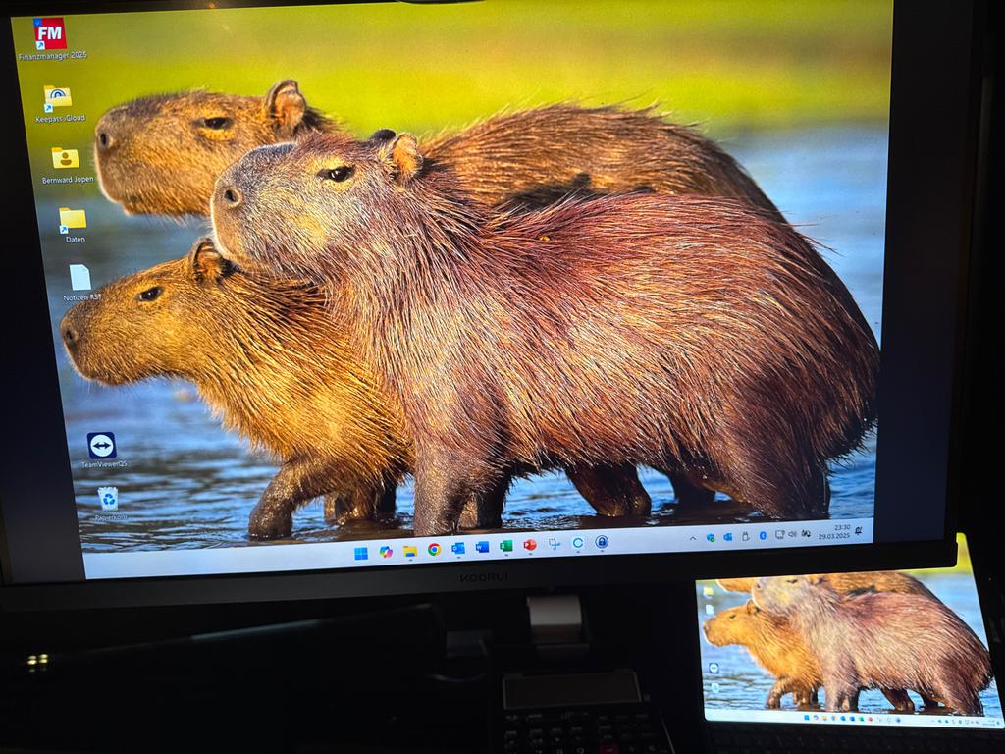Image resolution: width=1005 pixels, height=754 pixels.
Task: Open the Notizen RST file
Action: pyautogui.click(x=80, y=278)
